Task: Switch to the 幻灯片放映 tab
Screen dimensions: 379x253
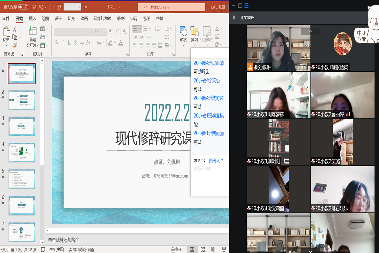Action: (102, 19)
